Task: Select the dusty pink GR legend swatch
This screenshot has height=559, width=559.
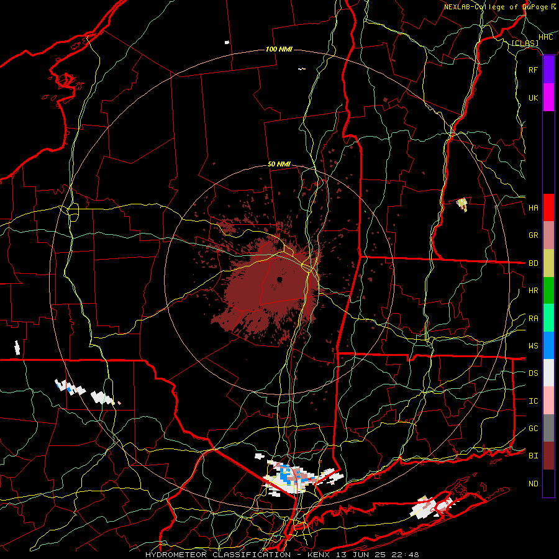Action: tap(548, 235)
